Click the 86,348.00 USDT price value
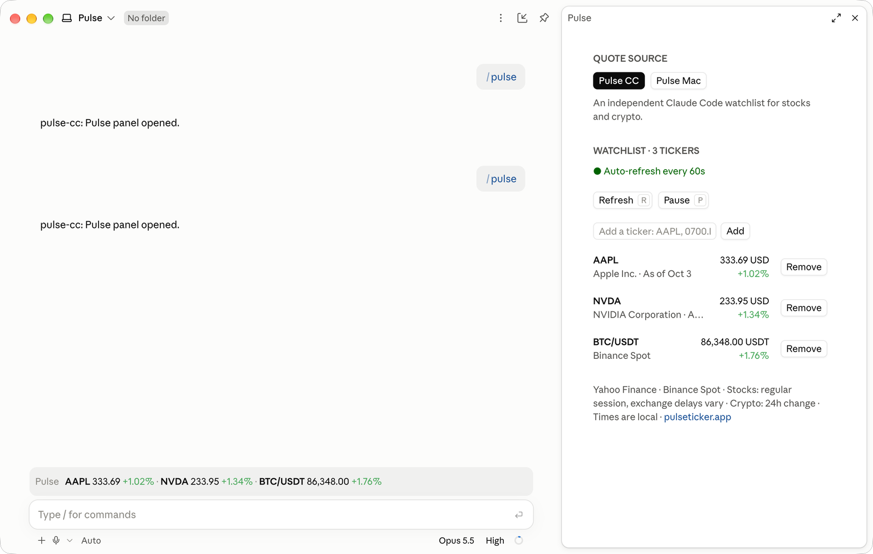This screenshot has width=873, height=554. coord(735,342)
